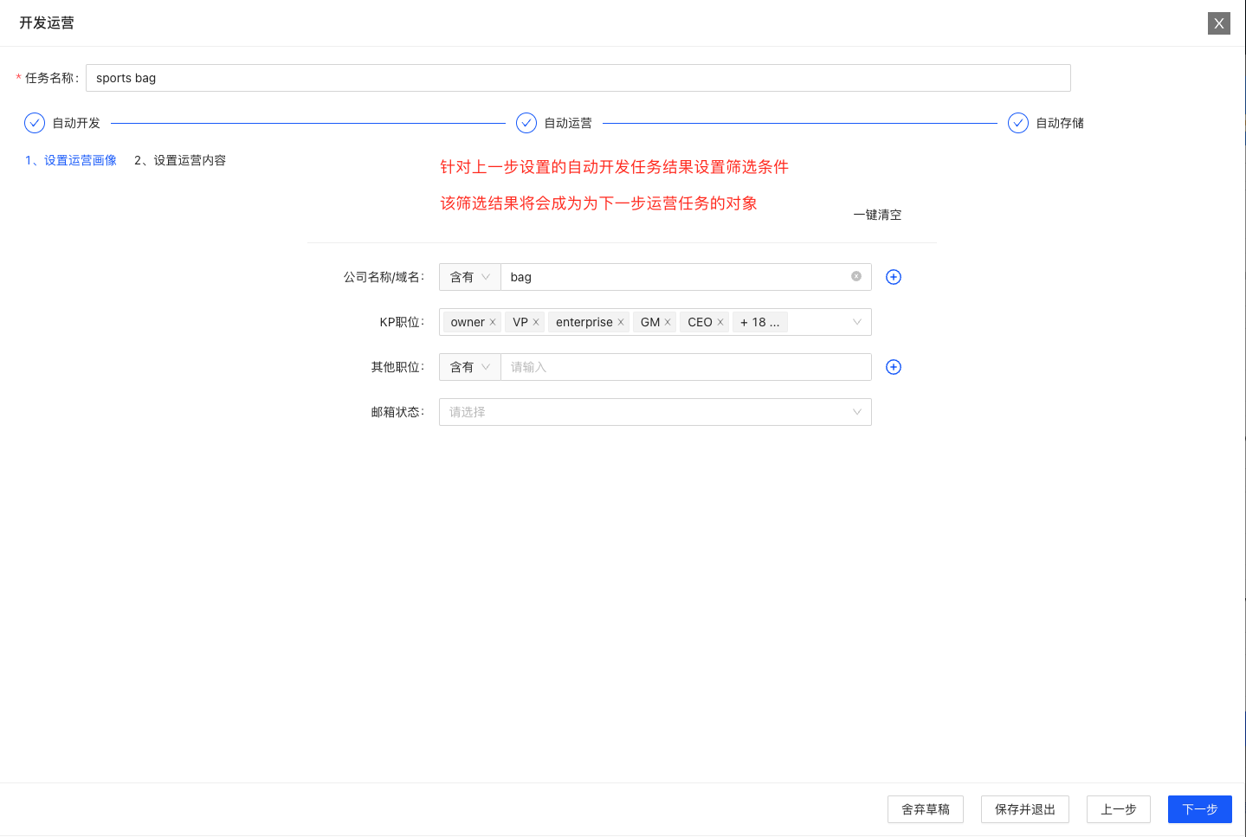Close the 开发运营 dialog

coord(1218,23)
